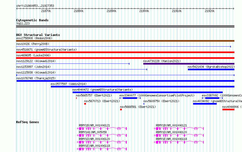This screenshot has height=152, width=242.
Task: Click nsv1115938 Alsmadi2014 thin blue line
Action: tap(125, 75)
